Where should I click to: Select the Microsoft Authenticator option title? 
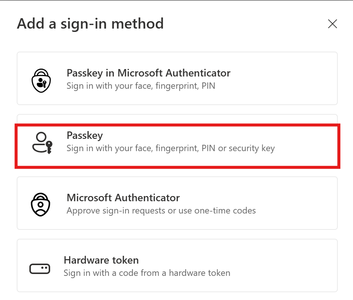pos(123,198)
